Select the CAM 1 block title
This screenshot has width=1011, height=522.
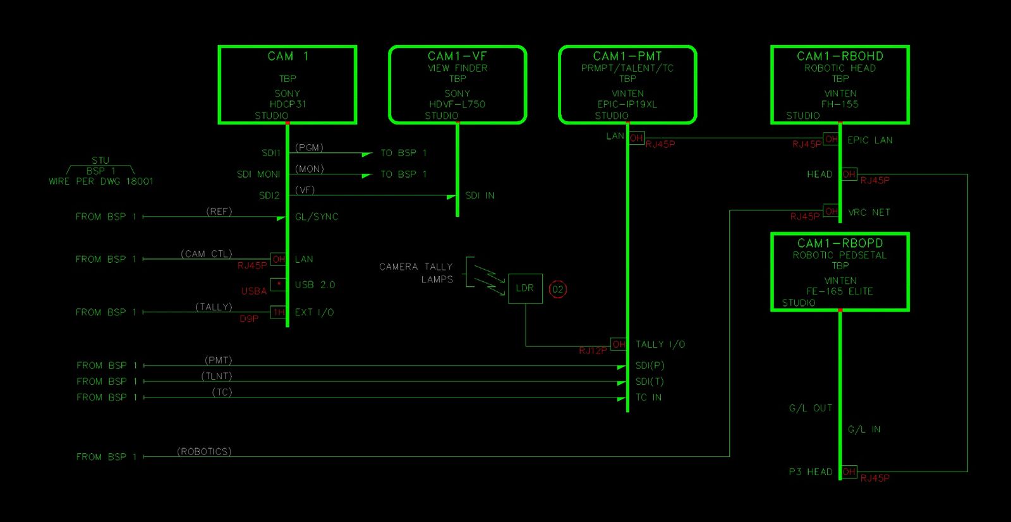point(288,56)
